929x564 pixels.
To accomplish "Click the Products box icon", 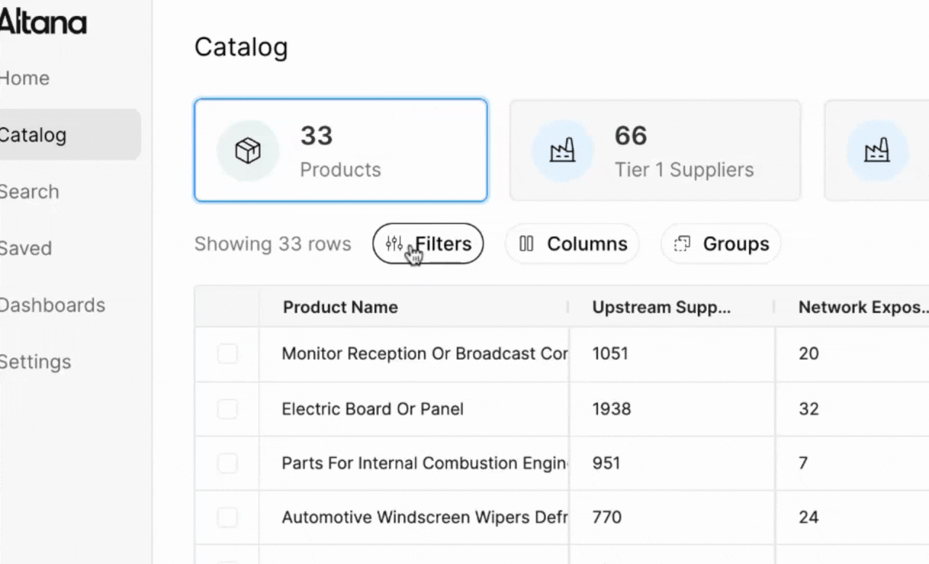I will pos(247,151).
